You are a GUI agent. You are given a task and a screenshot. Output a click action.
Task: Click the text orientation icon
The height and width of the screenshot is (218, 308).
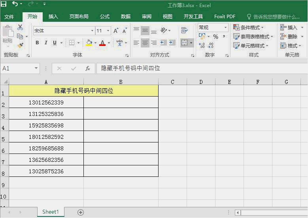coord(164,30)
